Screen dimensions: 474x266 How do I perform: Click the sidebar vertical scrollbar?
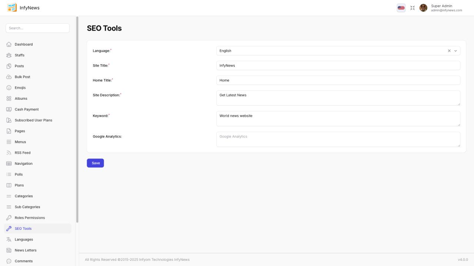(x=77, y=118)
